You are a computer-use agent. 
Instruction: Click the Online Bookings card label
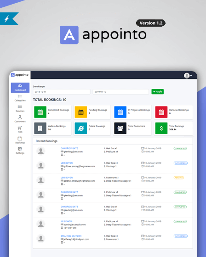[x=97, y=126]
